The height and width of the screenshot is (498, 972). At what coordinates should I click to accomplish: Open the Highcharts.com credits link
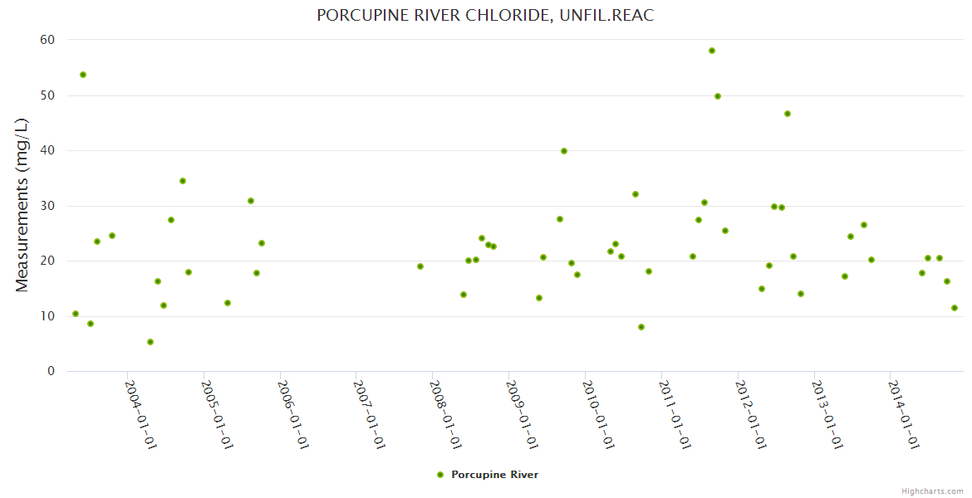(932, 491)
